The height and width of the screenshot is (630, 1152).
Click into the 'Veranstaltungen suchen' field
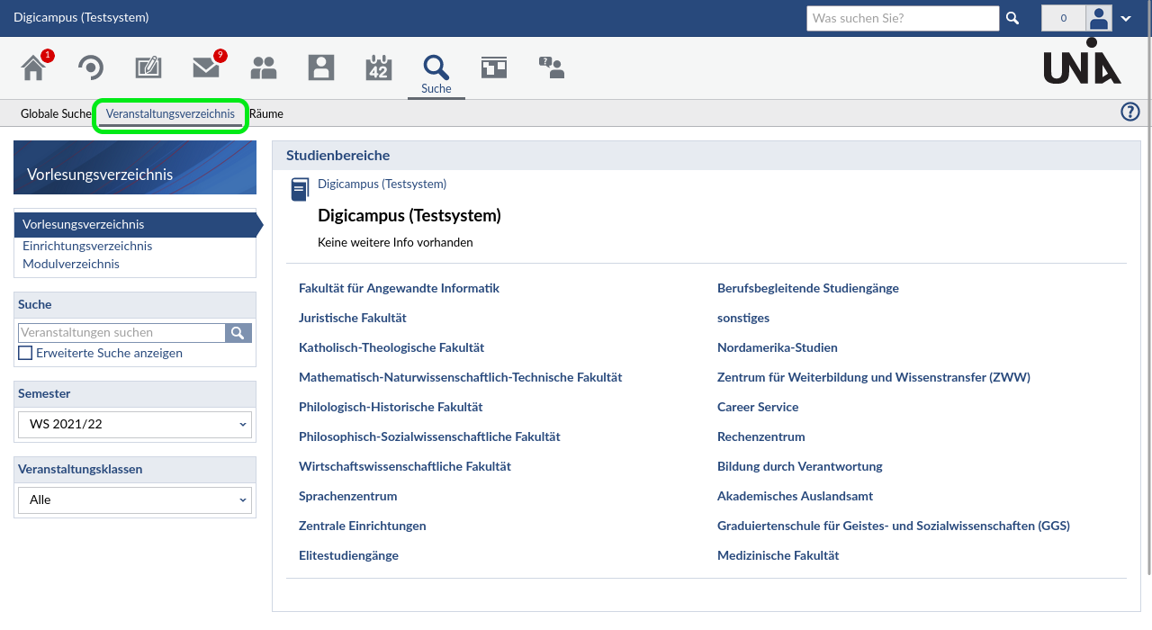pyautogui.click(x=121, y=333)
